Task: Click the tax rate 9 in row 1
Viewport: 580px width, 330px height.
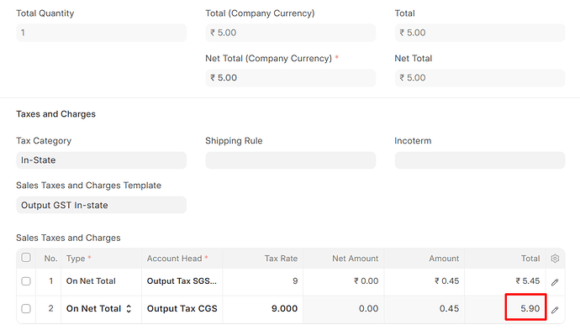Action: pos(262,281)
